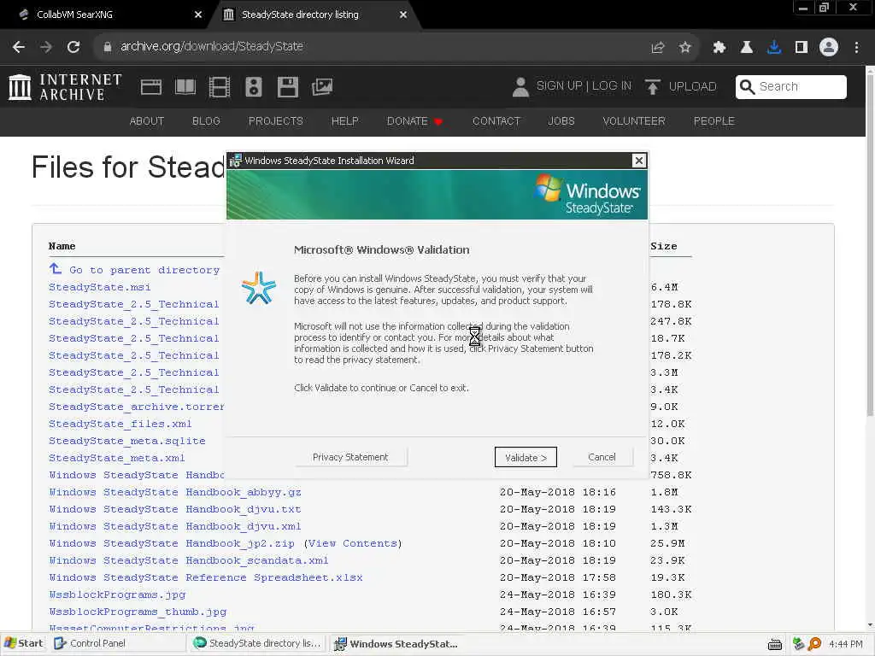This screenshot has width=875, height=656.
Task: Open the Internet Archive web icon
Action: (x=151, y=87)
